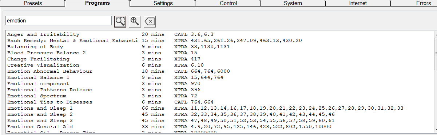Select the Emotional Balance 1 program
Screen dimensions: 437x135
coord(220,77)
